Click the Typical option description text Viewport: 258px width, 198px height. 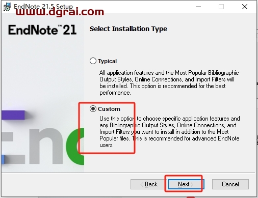click(x=169, y=83)
